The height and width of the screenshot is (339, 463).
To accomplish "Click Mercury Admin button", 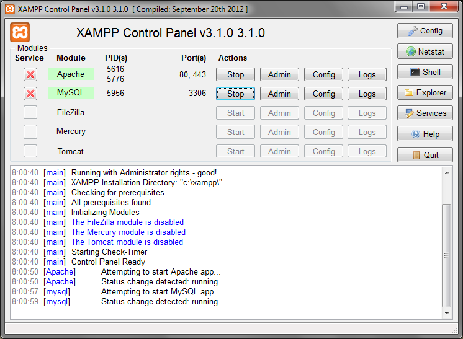I will click(x=279, y=132).
